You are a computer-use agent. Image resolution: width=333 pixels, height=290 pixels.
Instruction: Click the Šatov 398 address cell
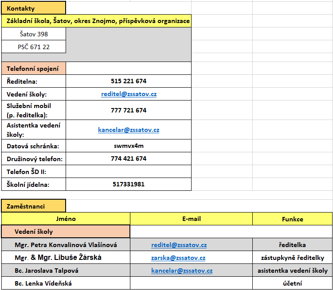click(34, 34)
